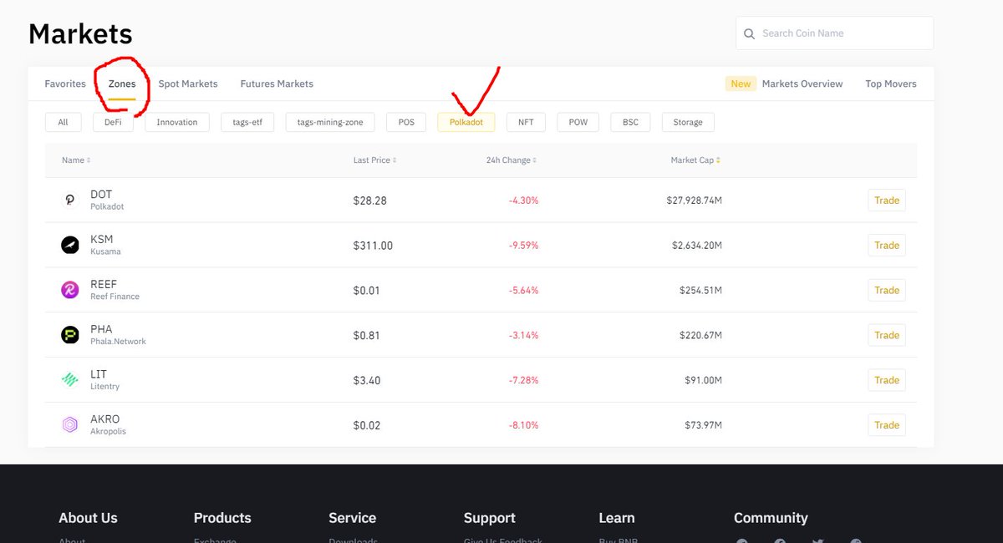The image size is (1003, 543).
Task: Filter zones by POS
Action: (x=406, y=122)
